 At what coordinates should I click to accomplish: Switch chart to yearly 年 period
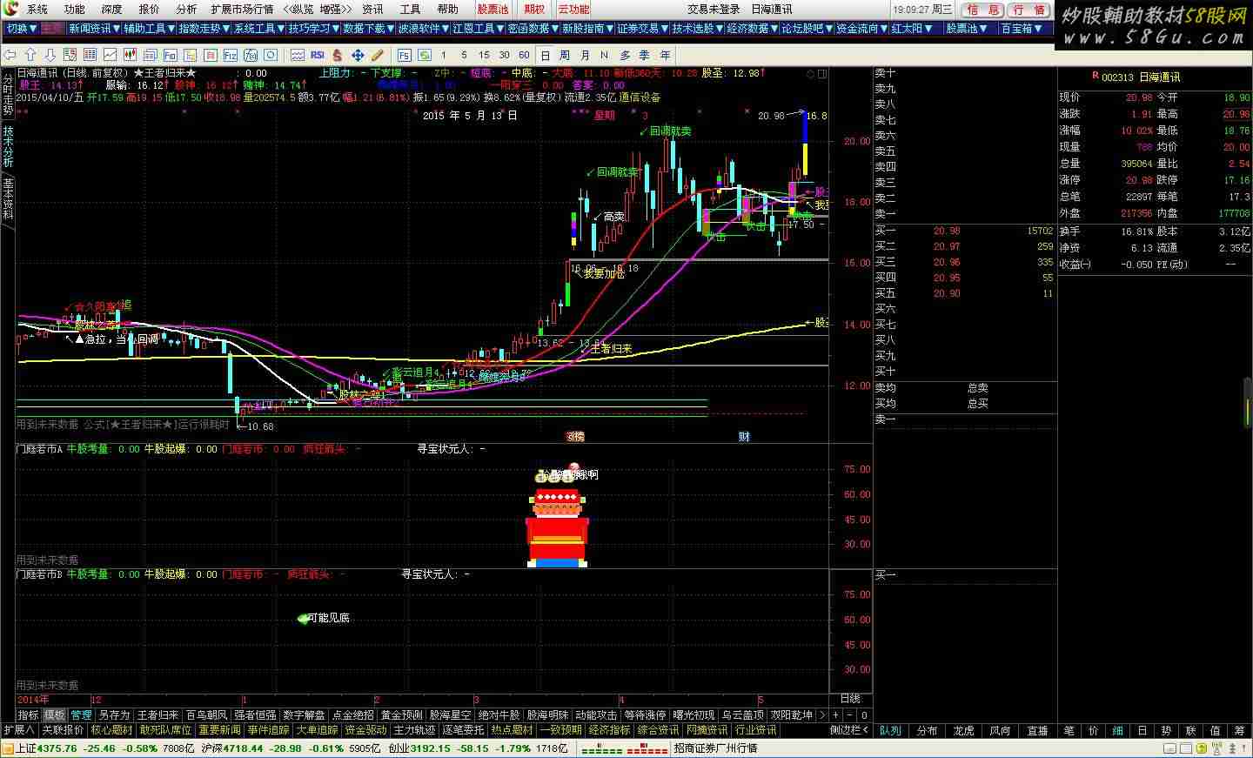coord(665,55)
